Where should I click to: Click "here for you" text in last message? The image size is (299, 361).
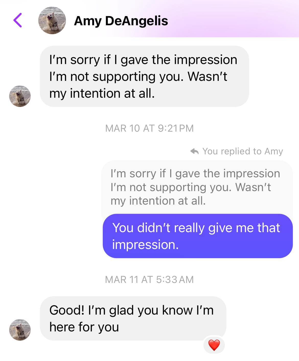click(84, 327)
